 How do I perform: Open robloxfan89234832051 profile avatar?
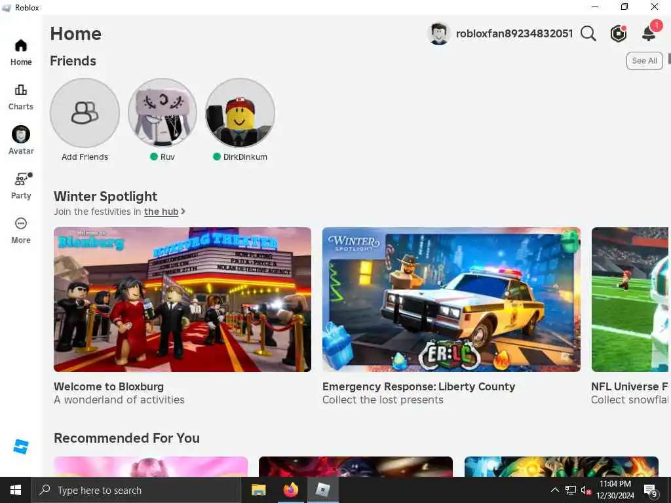pos(439,34)
